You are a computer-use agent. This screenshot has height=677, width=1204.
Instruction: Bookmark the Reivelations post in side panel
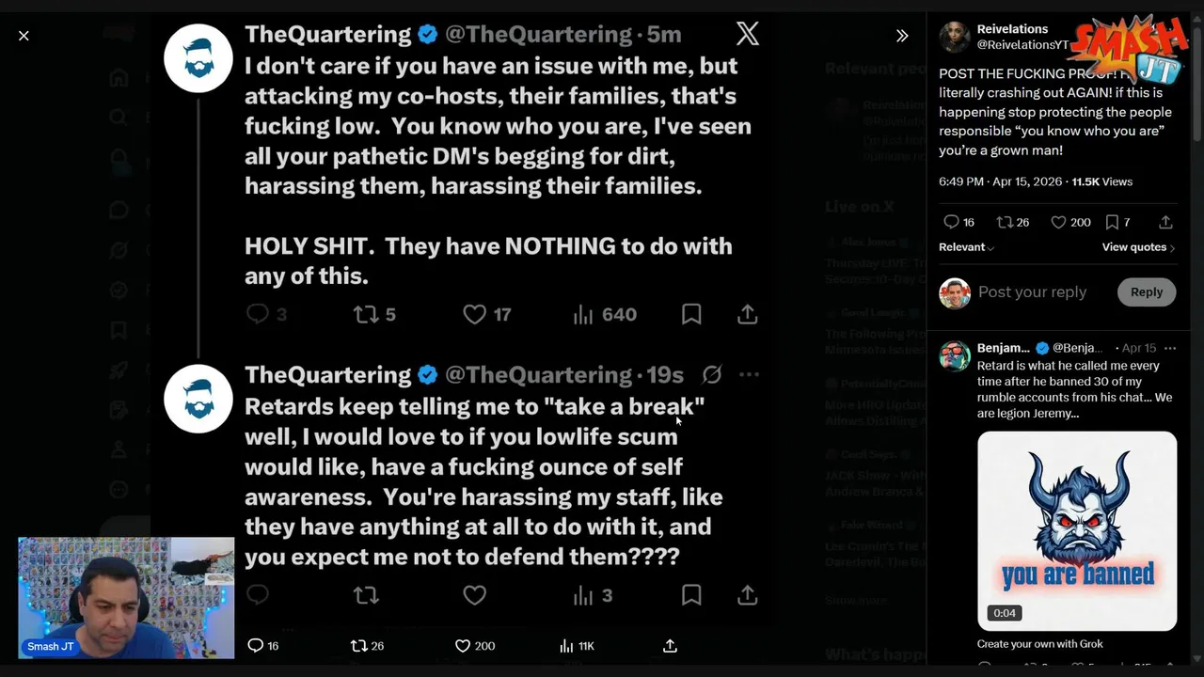(x=1112, y=222)
